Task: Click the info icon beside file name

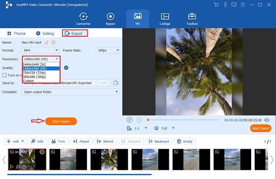Action: [53, 42]
